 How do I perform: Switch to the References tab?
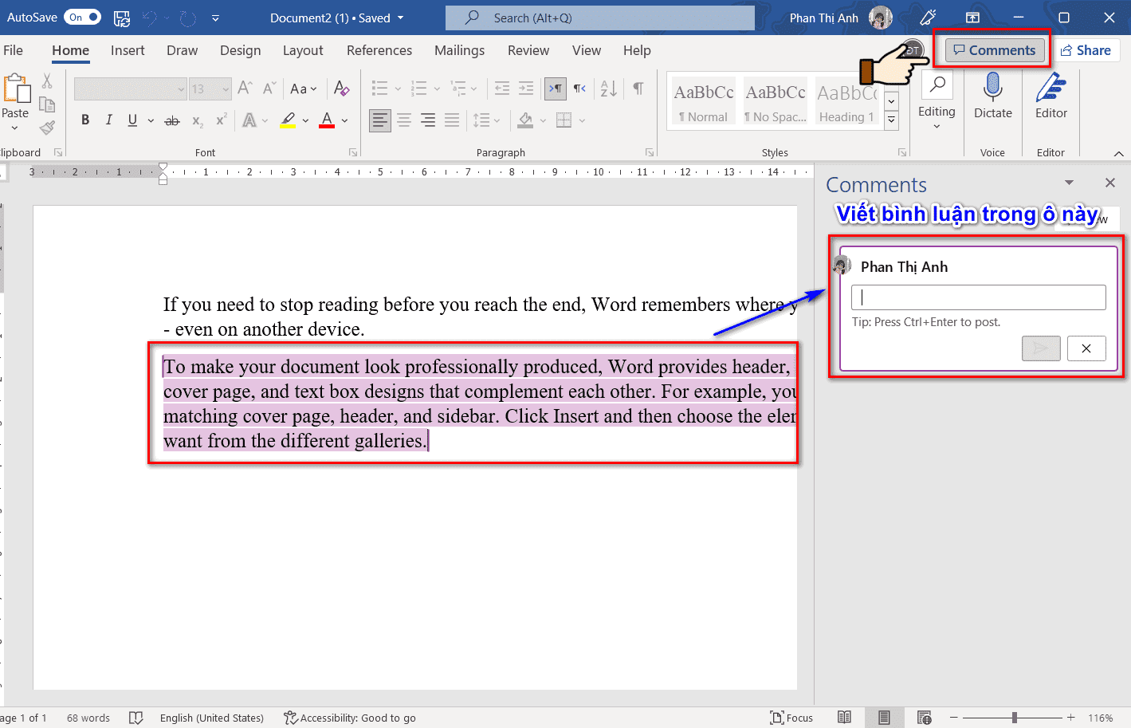[379, 50]
